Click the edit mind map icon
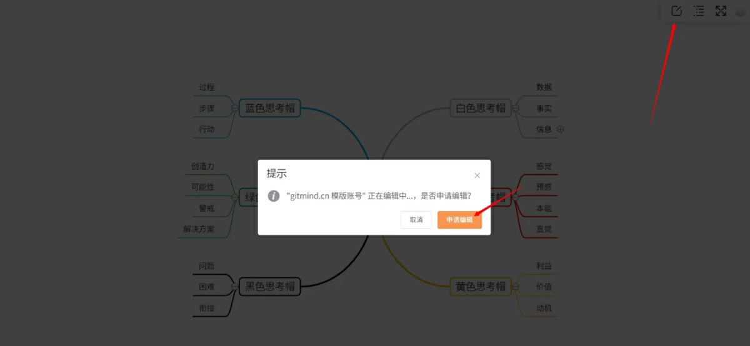This screenshot has width=750, height=346. point(676,11)
